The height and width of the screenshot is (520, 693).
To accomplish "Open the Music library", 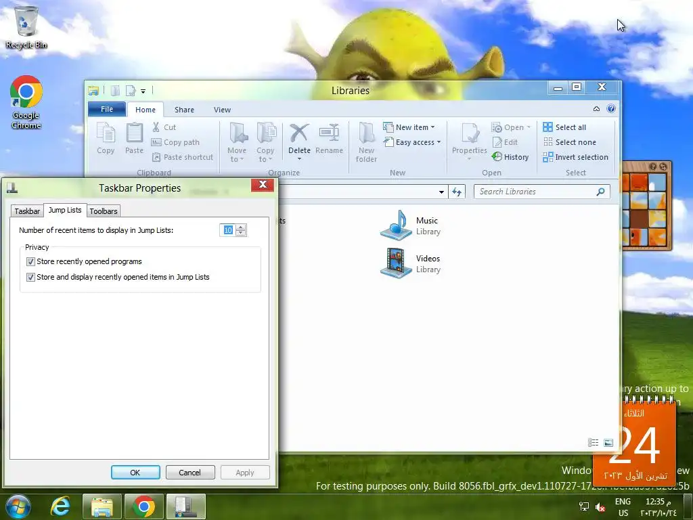I will click(x=410, y=225).
